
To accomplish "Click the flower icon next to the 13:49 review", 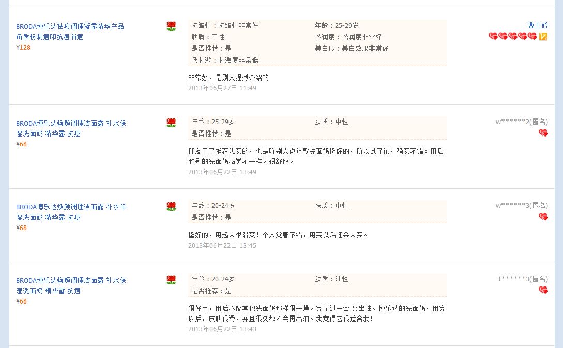I will 171,123.
